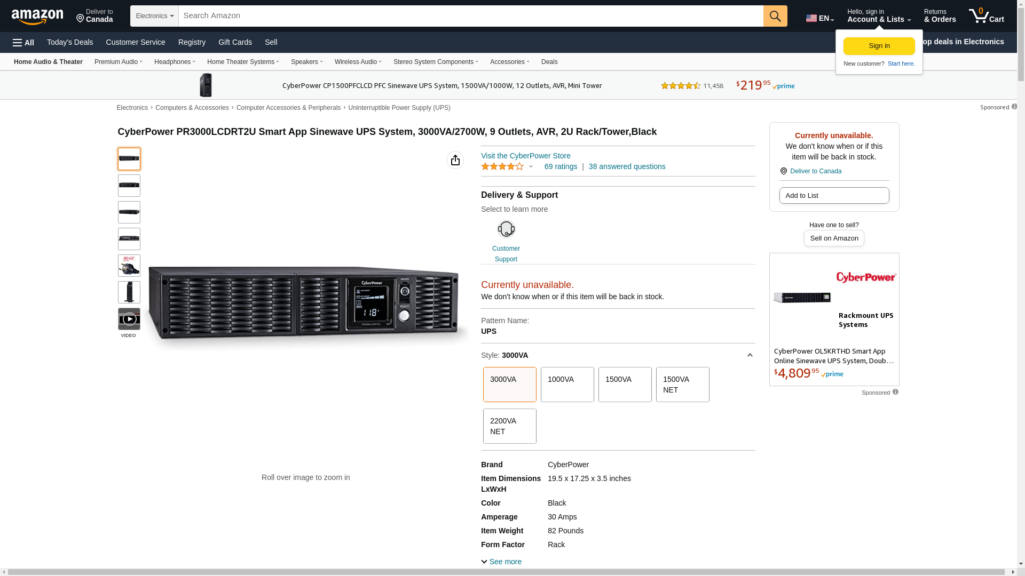Click the Search Amazon input field
The width and height of the screenshot is (1025, 576).
pos(470,16)
